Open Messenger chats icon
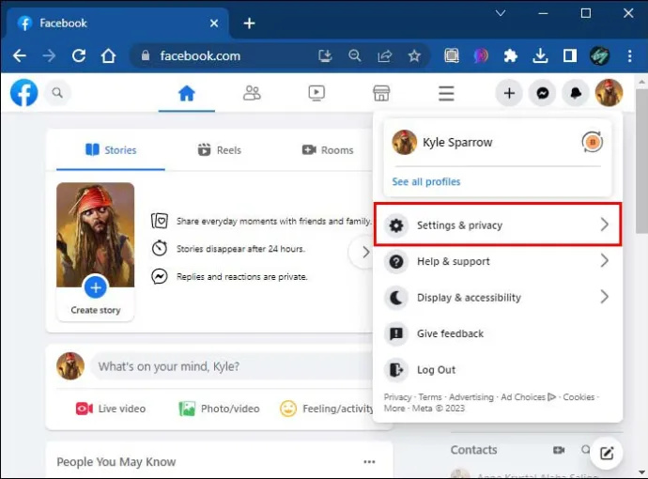Viewport: 648px width, 479px height. click(543, 93)
